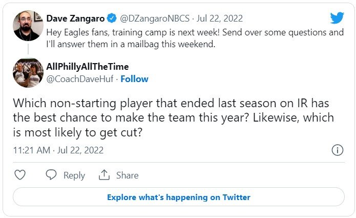Click the Reply text label
356x218 pixels.
point(74,175)
